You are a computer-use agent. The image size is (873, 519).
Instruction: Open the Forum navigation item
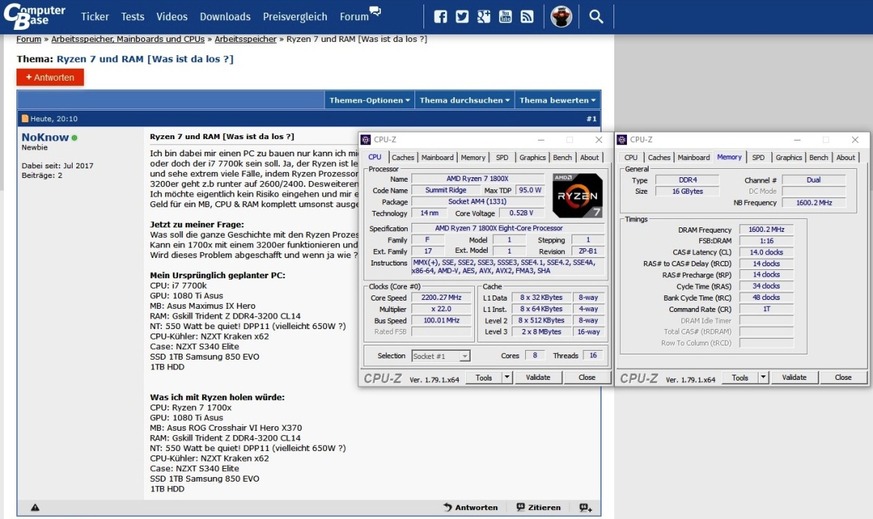(354, 16)
